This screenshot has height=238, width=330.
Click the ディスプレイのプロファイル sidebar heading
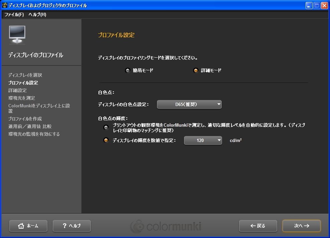click(x=35, y=55)
